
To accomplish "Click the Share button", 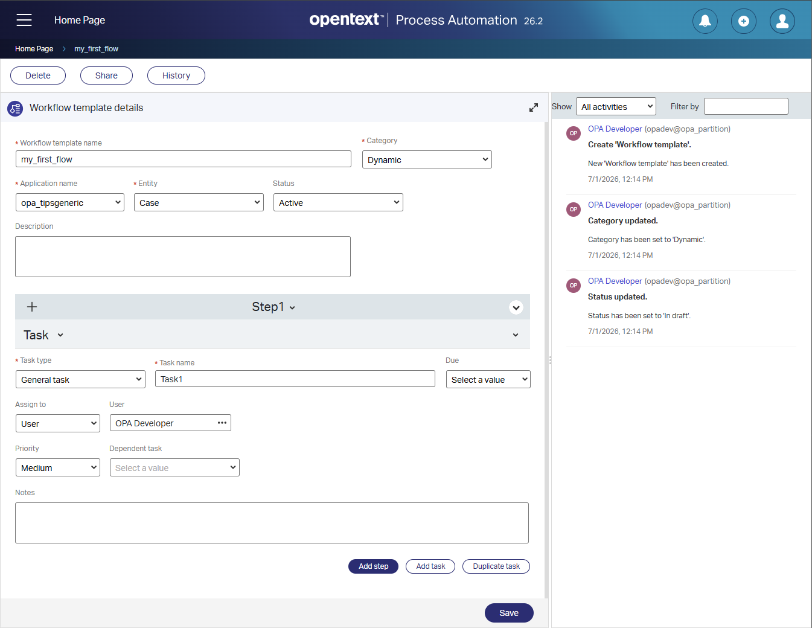I will pos(106,75).
